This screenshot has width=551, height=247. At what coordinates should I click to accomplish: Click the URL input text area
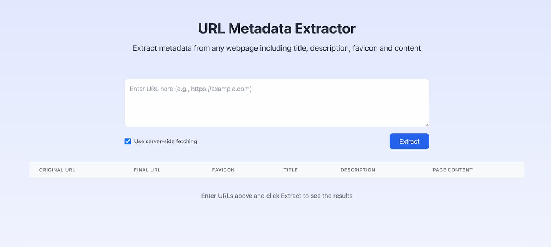[x=276, y=103]
